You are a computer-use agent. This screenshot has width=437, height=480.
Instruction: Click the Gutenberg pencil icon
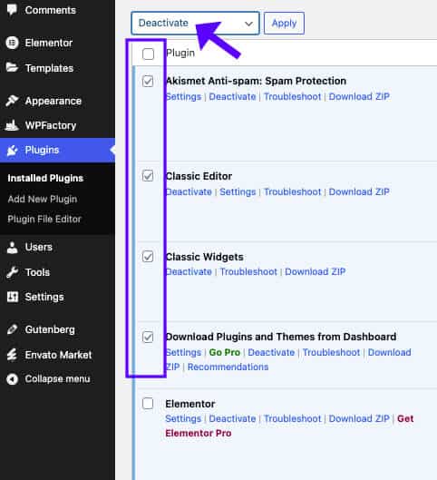[x=12, y=329]
